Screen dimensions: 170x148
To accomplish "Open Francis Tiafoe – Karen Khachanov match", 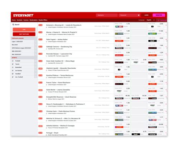I will pos(58,83).
